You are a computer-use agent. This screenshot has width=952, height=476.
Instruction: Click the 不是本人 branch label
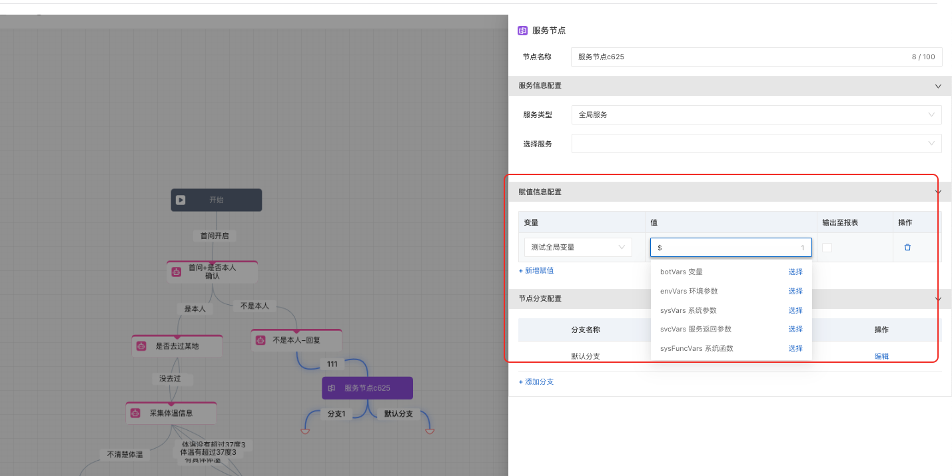254,306
